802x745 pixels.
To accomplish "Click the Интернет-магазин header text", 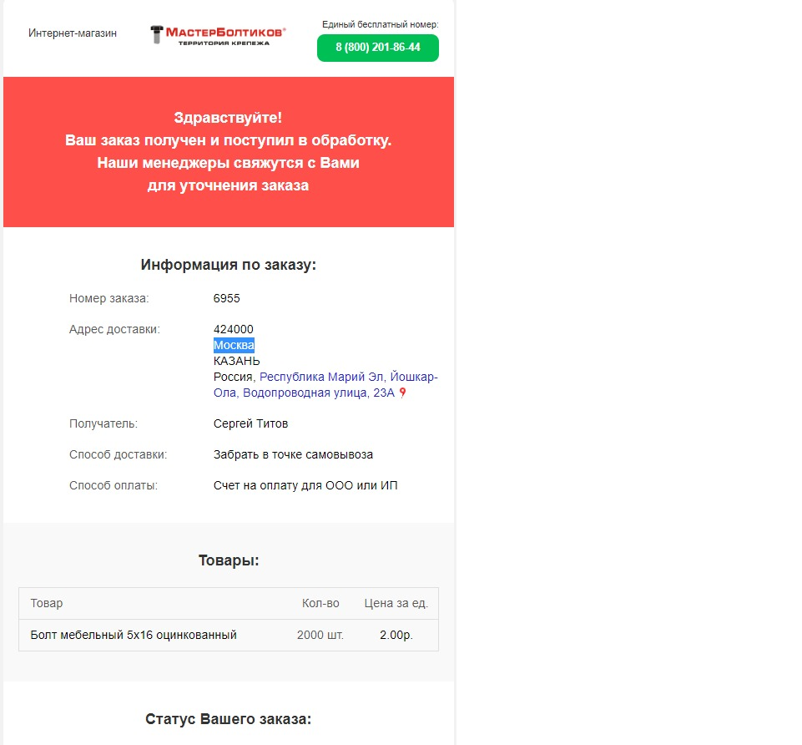I will (x=73, y=33).
